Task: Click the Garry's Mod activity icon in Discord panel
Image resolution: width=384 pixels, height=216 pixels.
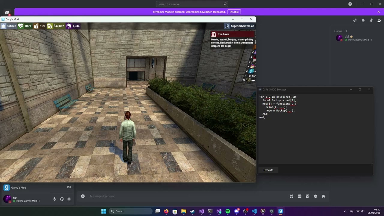Action: click(x=6, y=188)
